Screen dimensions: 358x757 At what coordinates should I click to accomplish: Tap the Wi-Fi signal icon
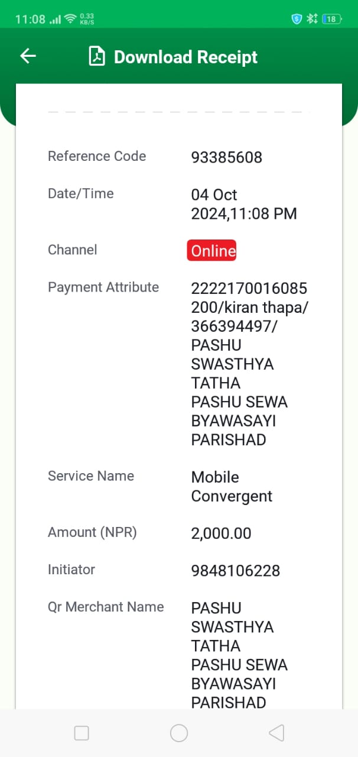tap(70, 19)
